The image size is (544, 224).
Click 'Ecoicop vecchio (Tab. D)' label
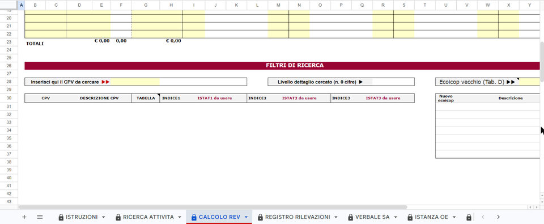pyautogui.click(x=473, y=82)
